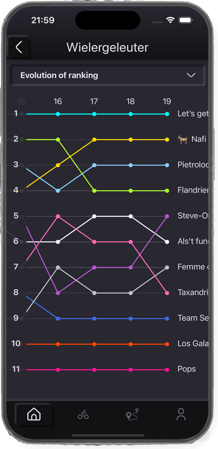Select the Pops team label

point(186,369)
